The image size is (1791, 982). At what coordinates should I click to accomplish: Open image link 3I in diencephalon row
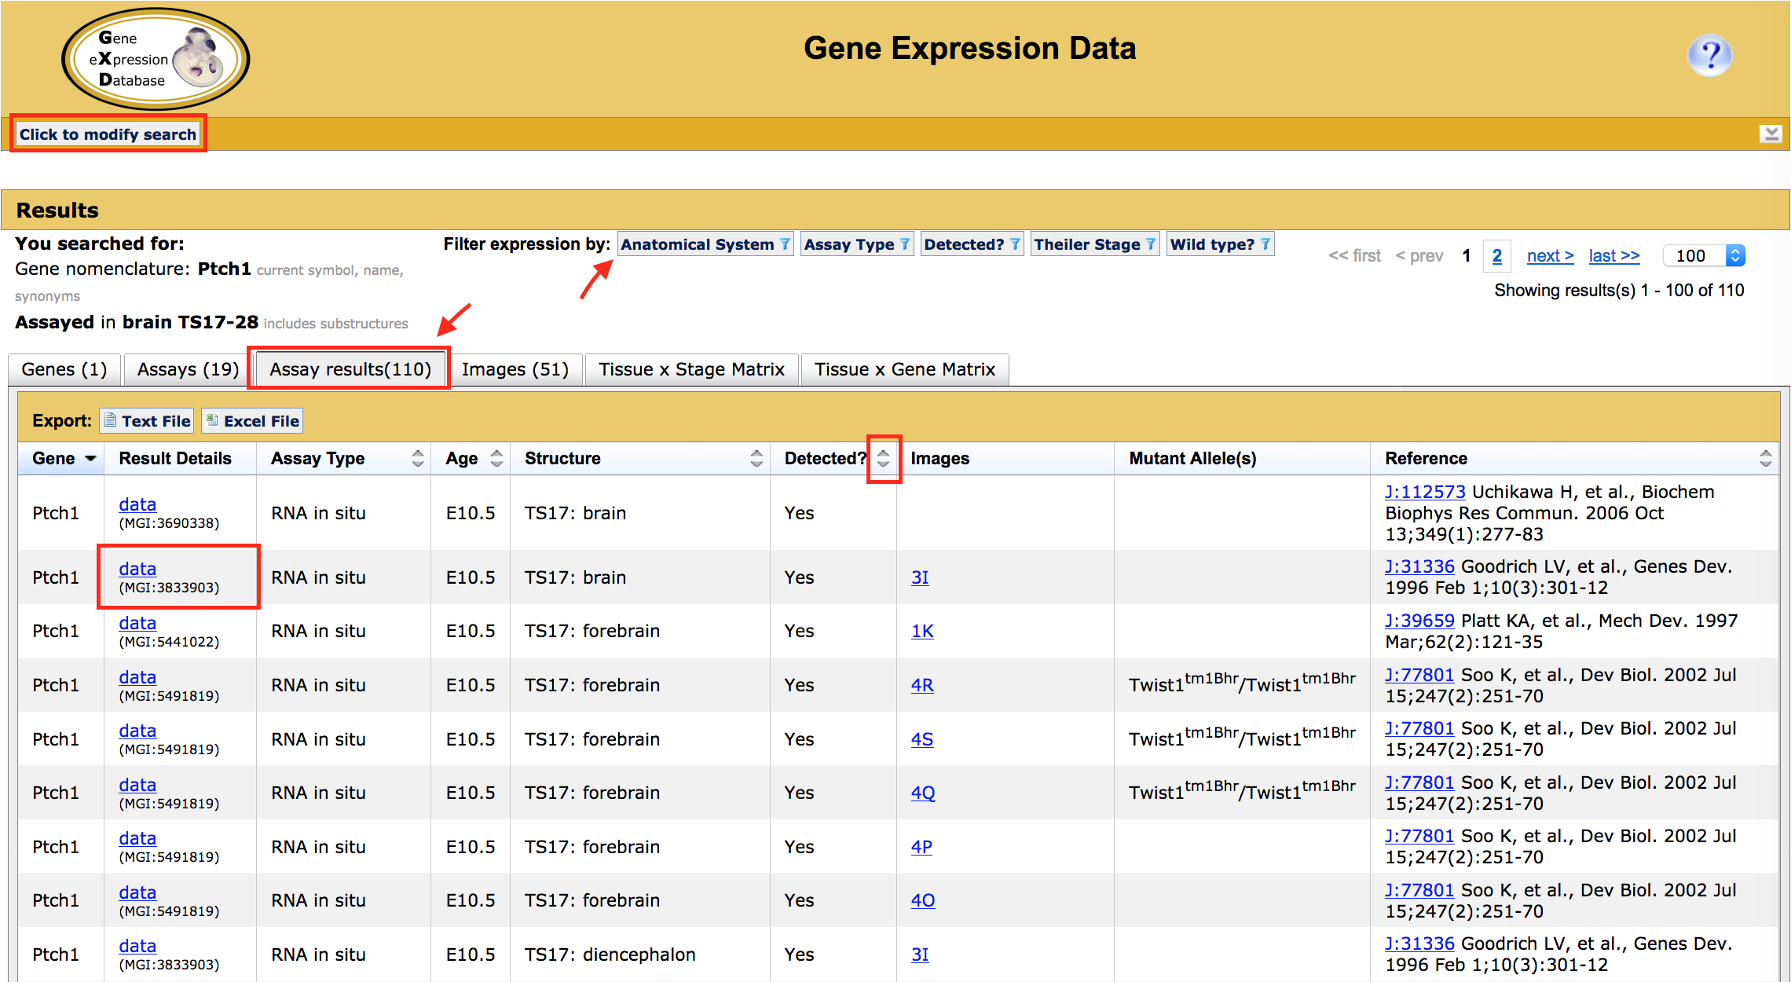click(920, 955)
